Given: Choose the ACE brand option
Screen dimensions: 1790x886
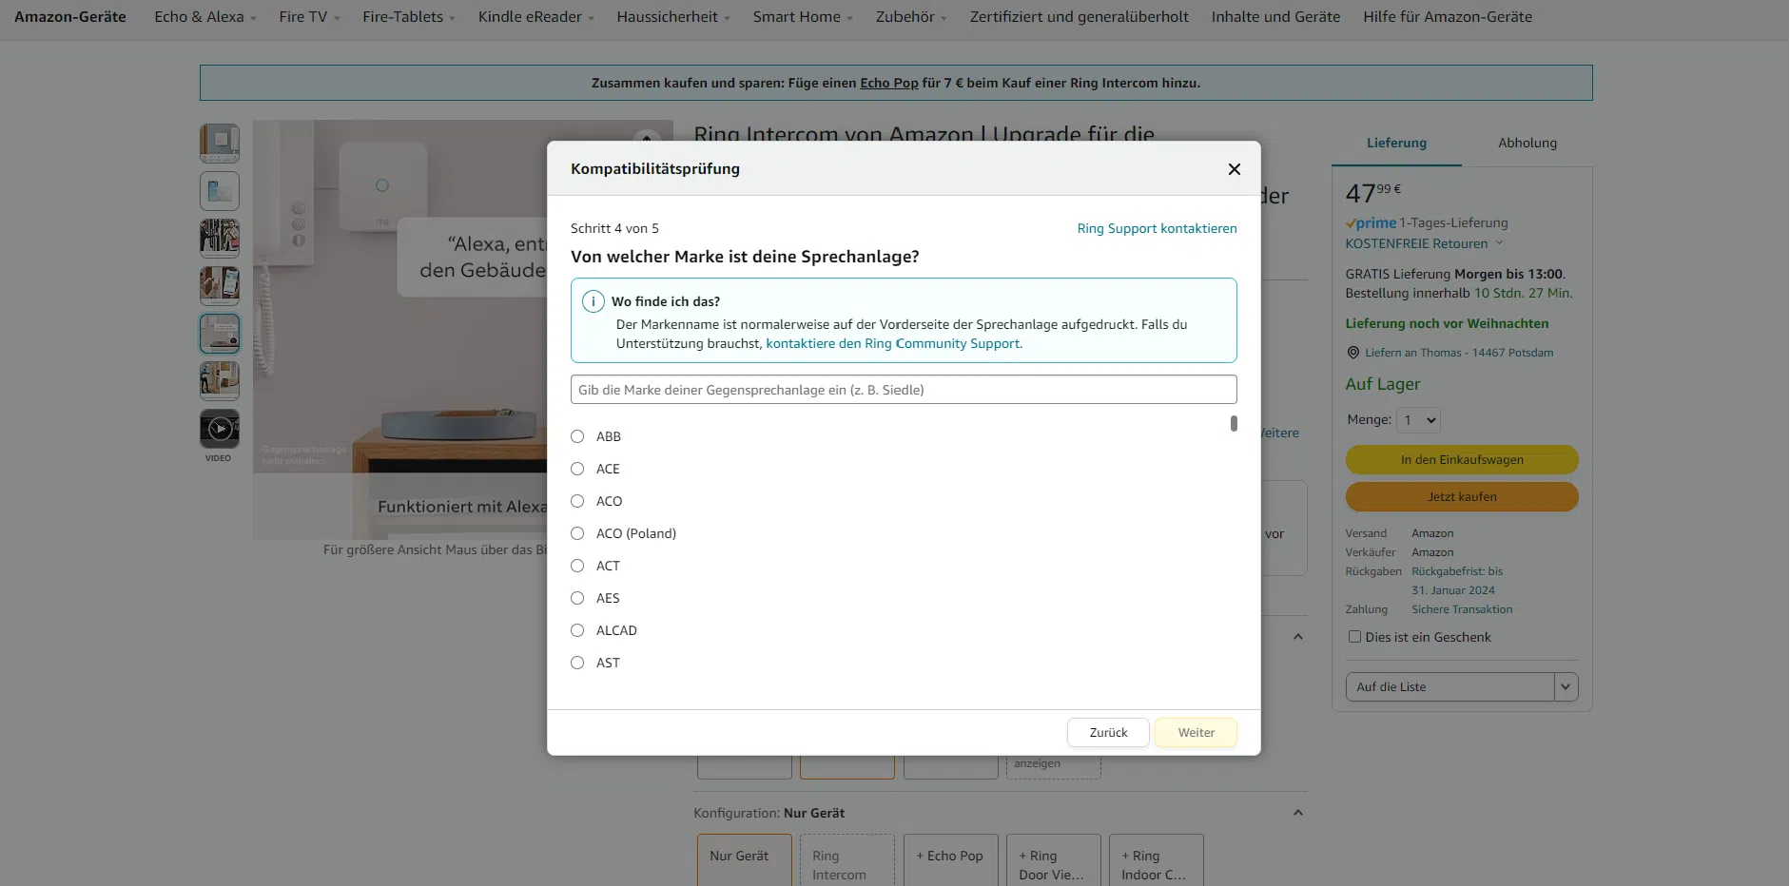Looking at the screenshot, I should coord(577,469).
